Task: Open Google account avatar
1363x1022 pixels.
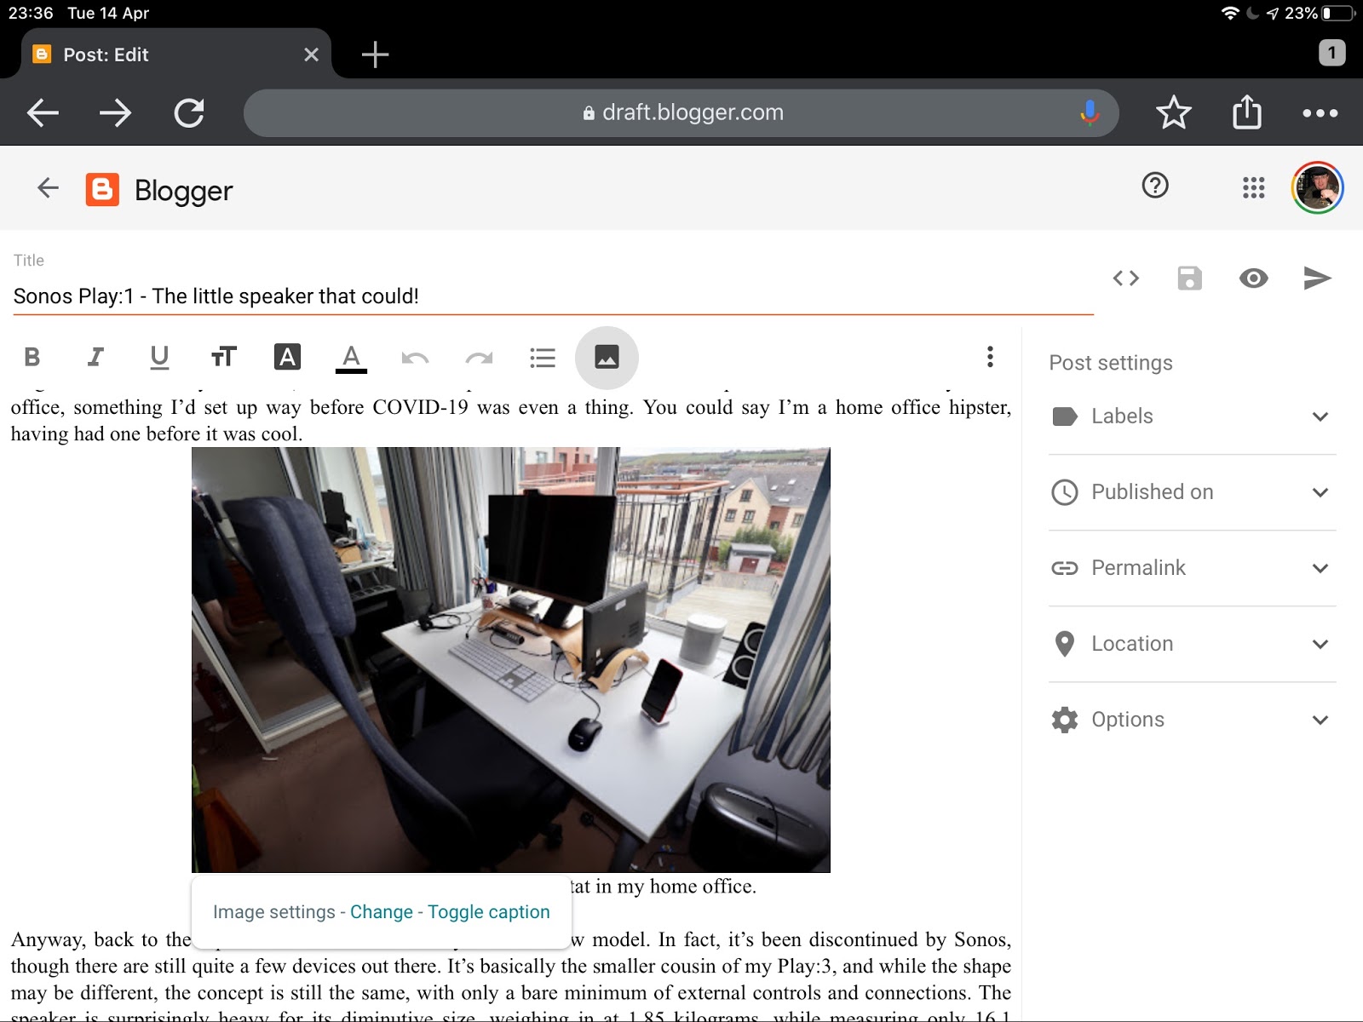Action: pos(1317,187)
